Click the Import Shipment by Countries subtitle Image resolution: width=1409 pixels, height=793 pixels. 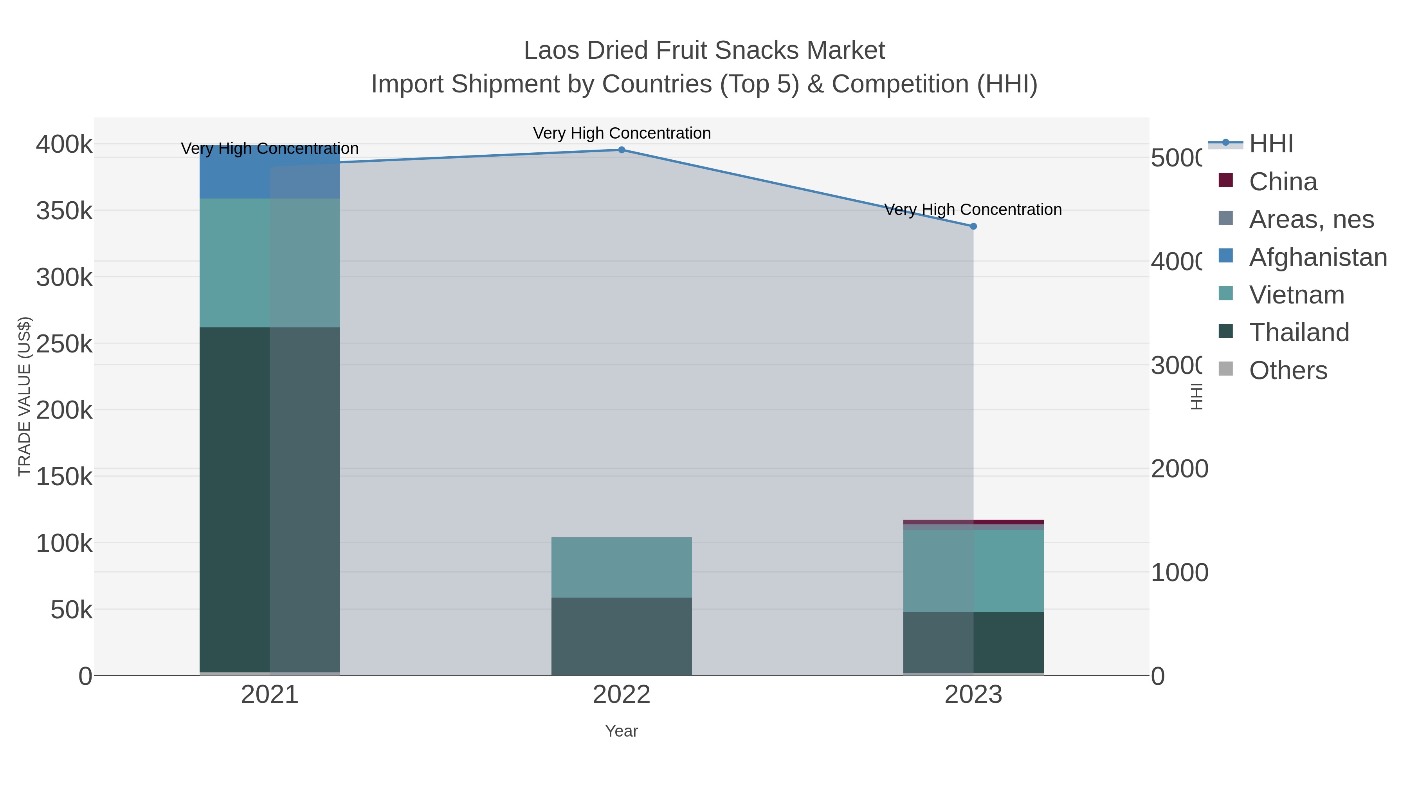704,84
